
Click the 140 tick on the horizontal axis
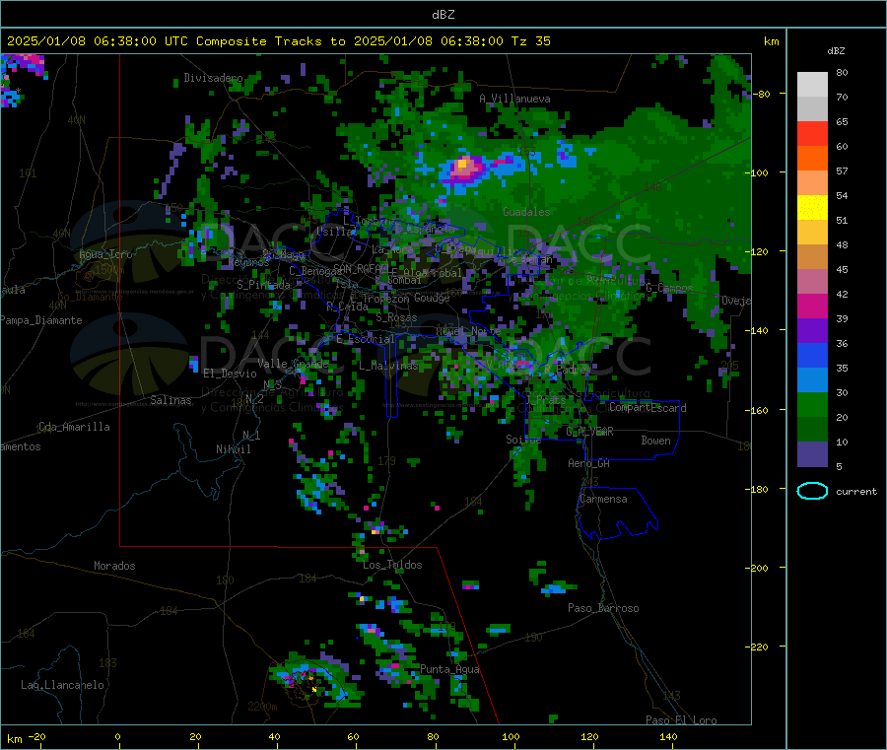[x=668, y=736]
